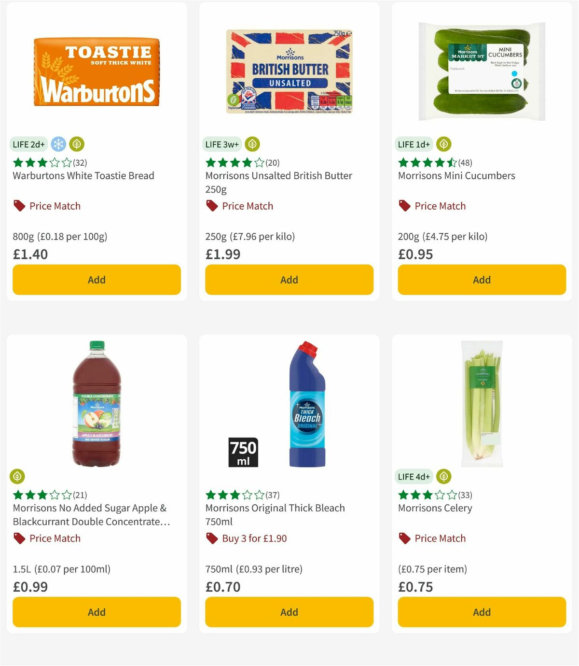Add Morrisons Celery to basket
The width and height of the screenshot is (579, 666).
[x=481, y=612]
